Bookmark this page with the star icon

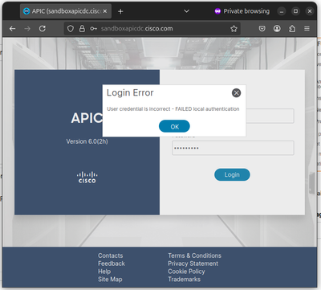234,29
